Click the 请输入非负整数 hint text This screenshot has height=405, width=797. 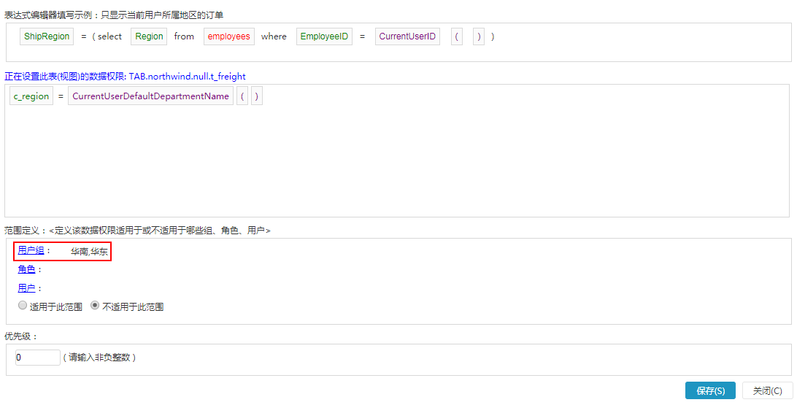tap(99, 358)
